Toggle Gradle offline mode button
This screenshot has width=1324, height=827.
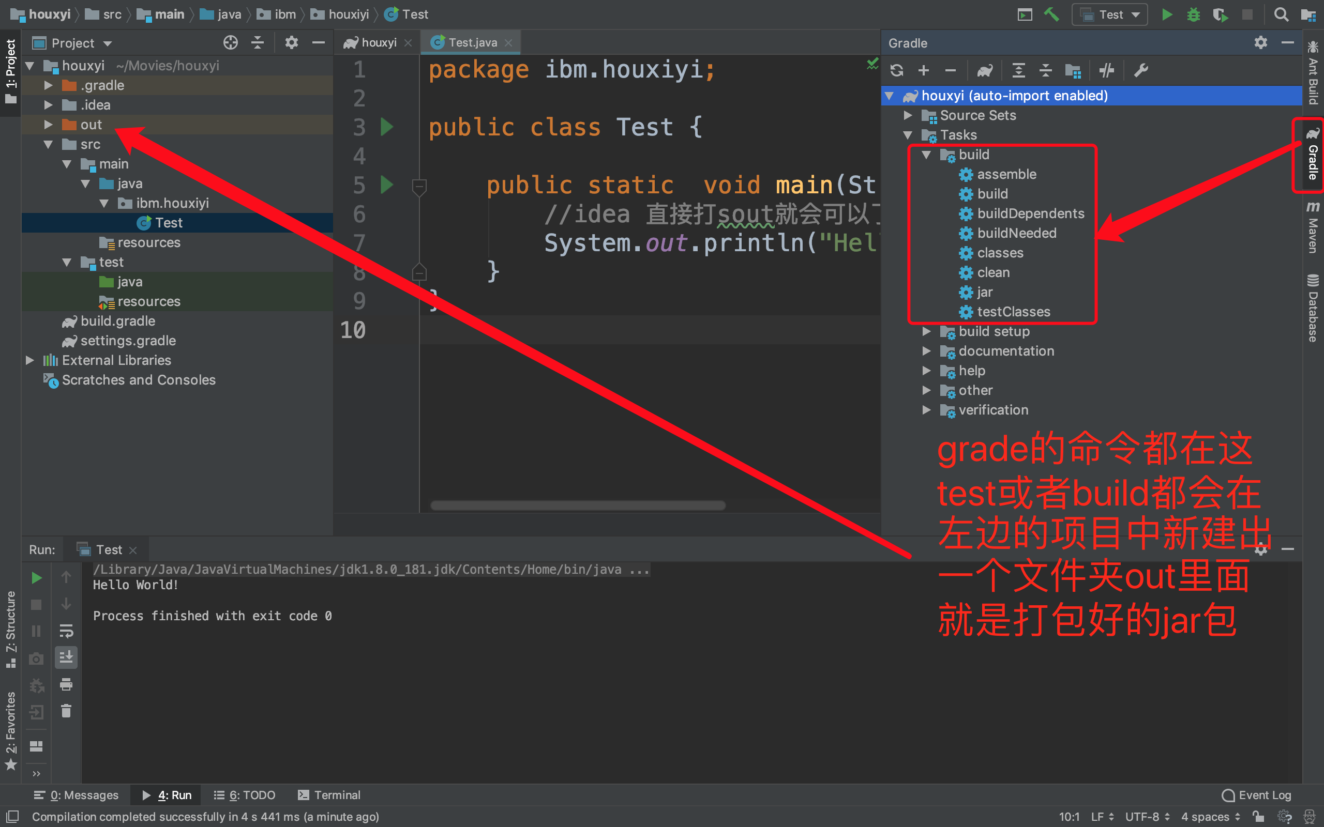(x=1106, y=71)
